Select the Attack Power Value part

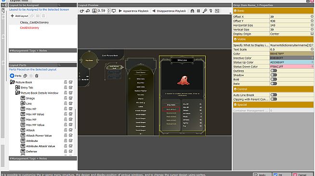tap(39, 136)
